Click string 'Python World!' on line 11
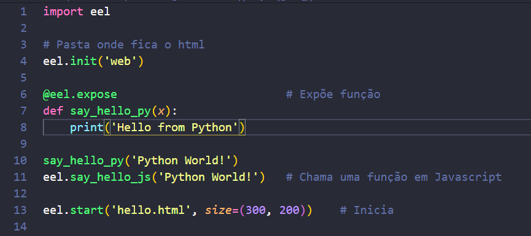531x236 pixels. click(x=208, y=177)
